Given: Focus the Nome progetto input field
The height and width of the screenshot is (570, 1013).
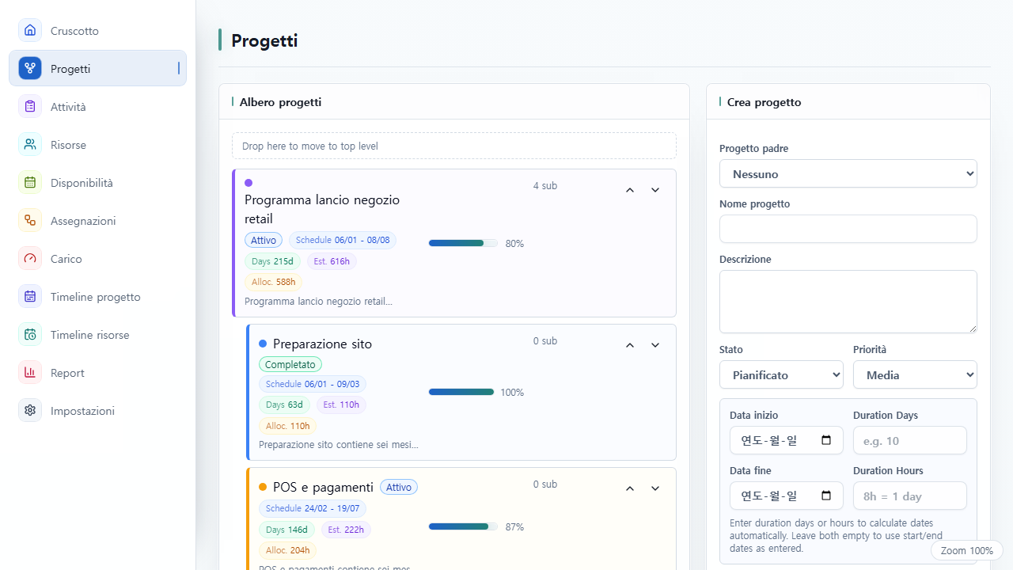Looking at the screenshot, I should (x=848, y=229).
